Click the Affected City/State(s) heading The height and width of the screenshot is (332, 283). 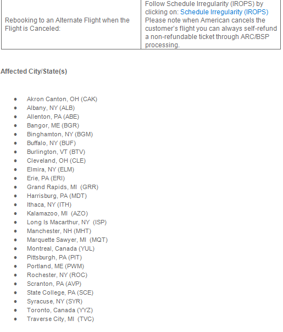point(34,71)
